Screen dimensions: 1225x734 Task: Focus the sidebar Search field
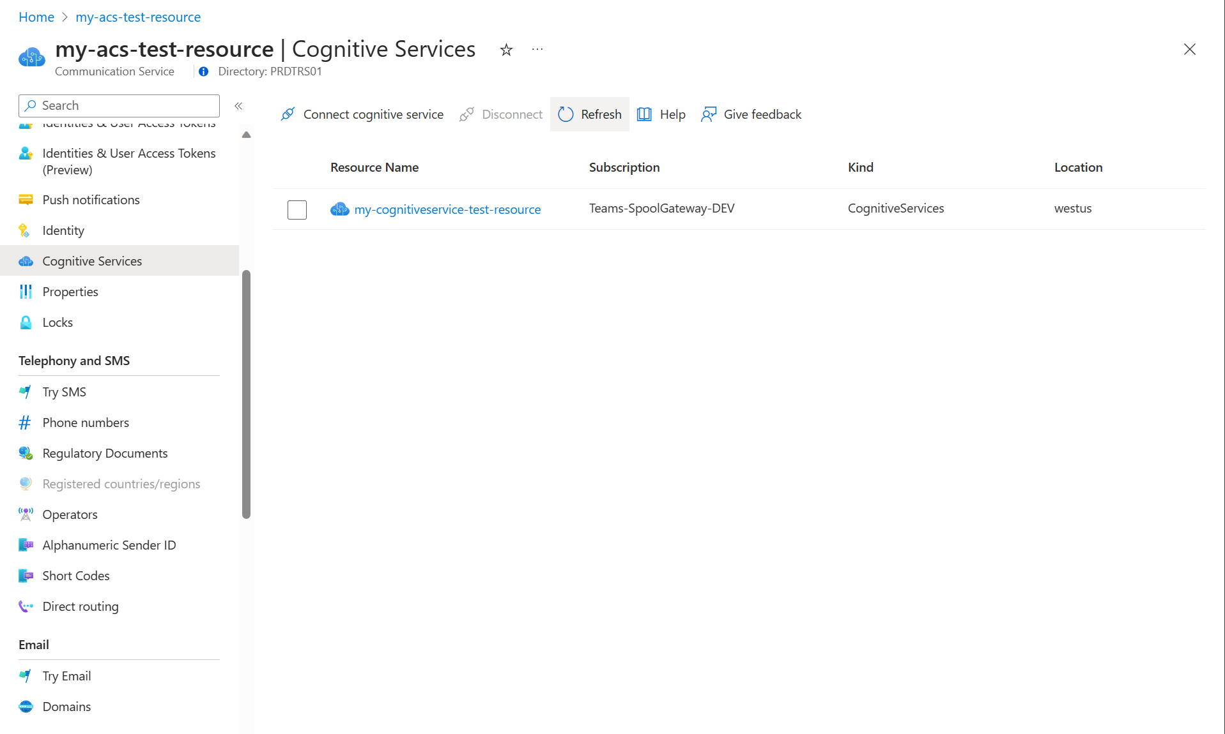pos(119,105)
